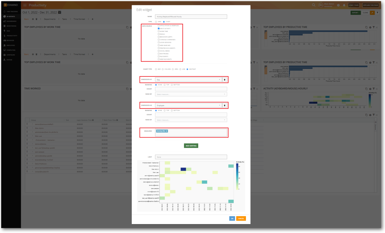Switch to the Departments tab
Image resolution: width=385 pixels, height=233 pixels.
(50, 19)
